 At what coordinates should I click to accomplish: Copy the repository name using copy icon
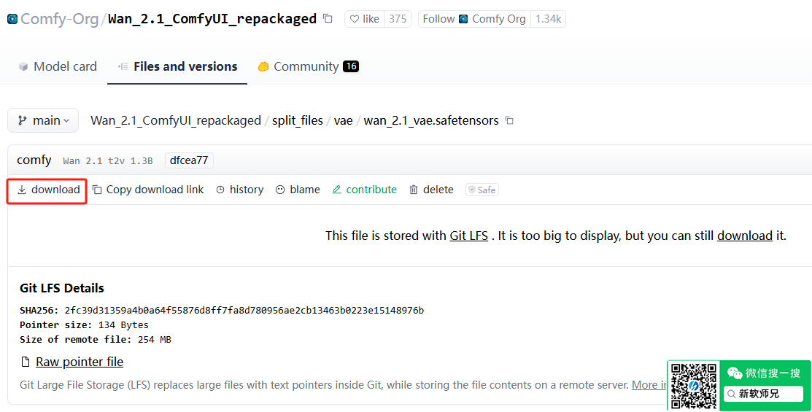[328, 19]
